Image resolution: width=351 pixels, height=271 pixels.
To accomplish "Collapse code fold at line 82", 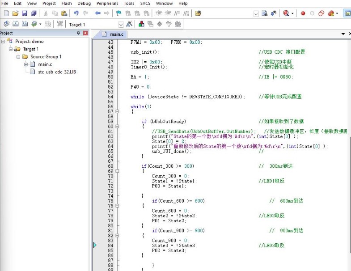I will point(117,235).
